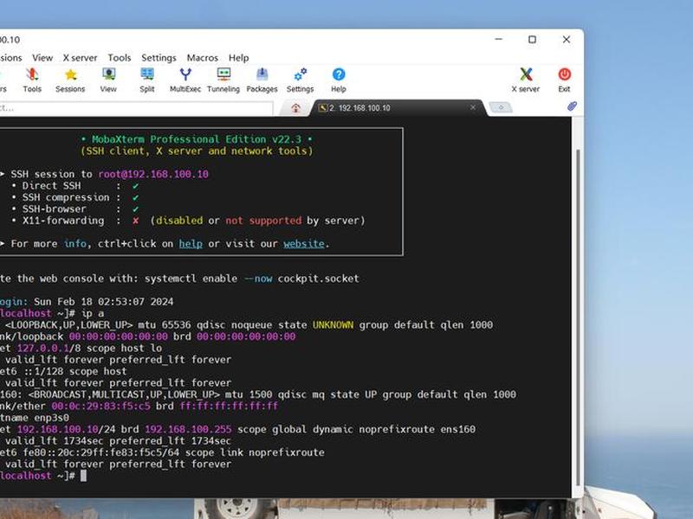
Task: Open the Macros menu
Action: pos(203,58)
